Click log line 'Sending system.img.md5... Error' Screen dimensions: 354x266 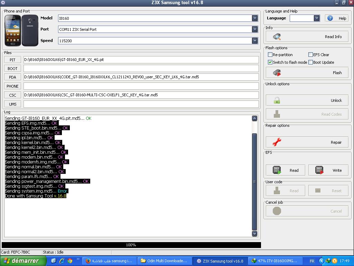(x=36, y=191)
